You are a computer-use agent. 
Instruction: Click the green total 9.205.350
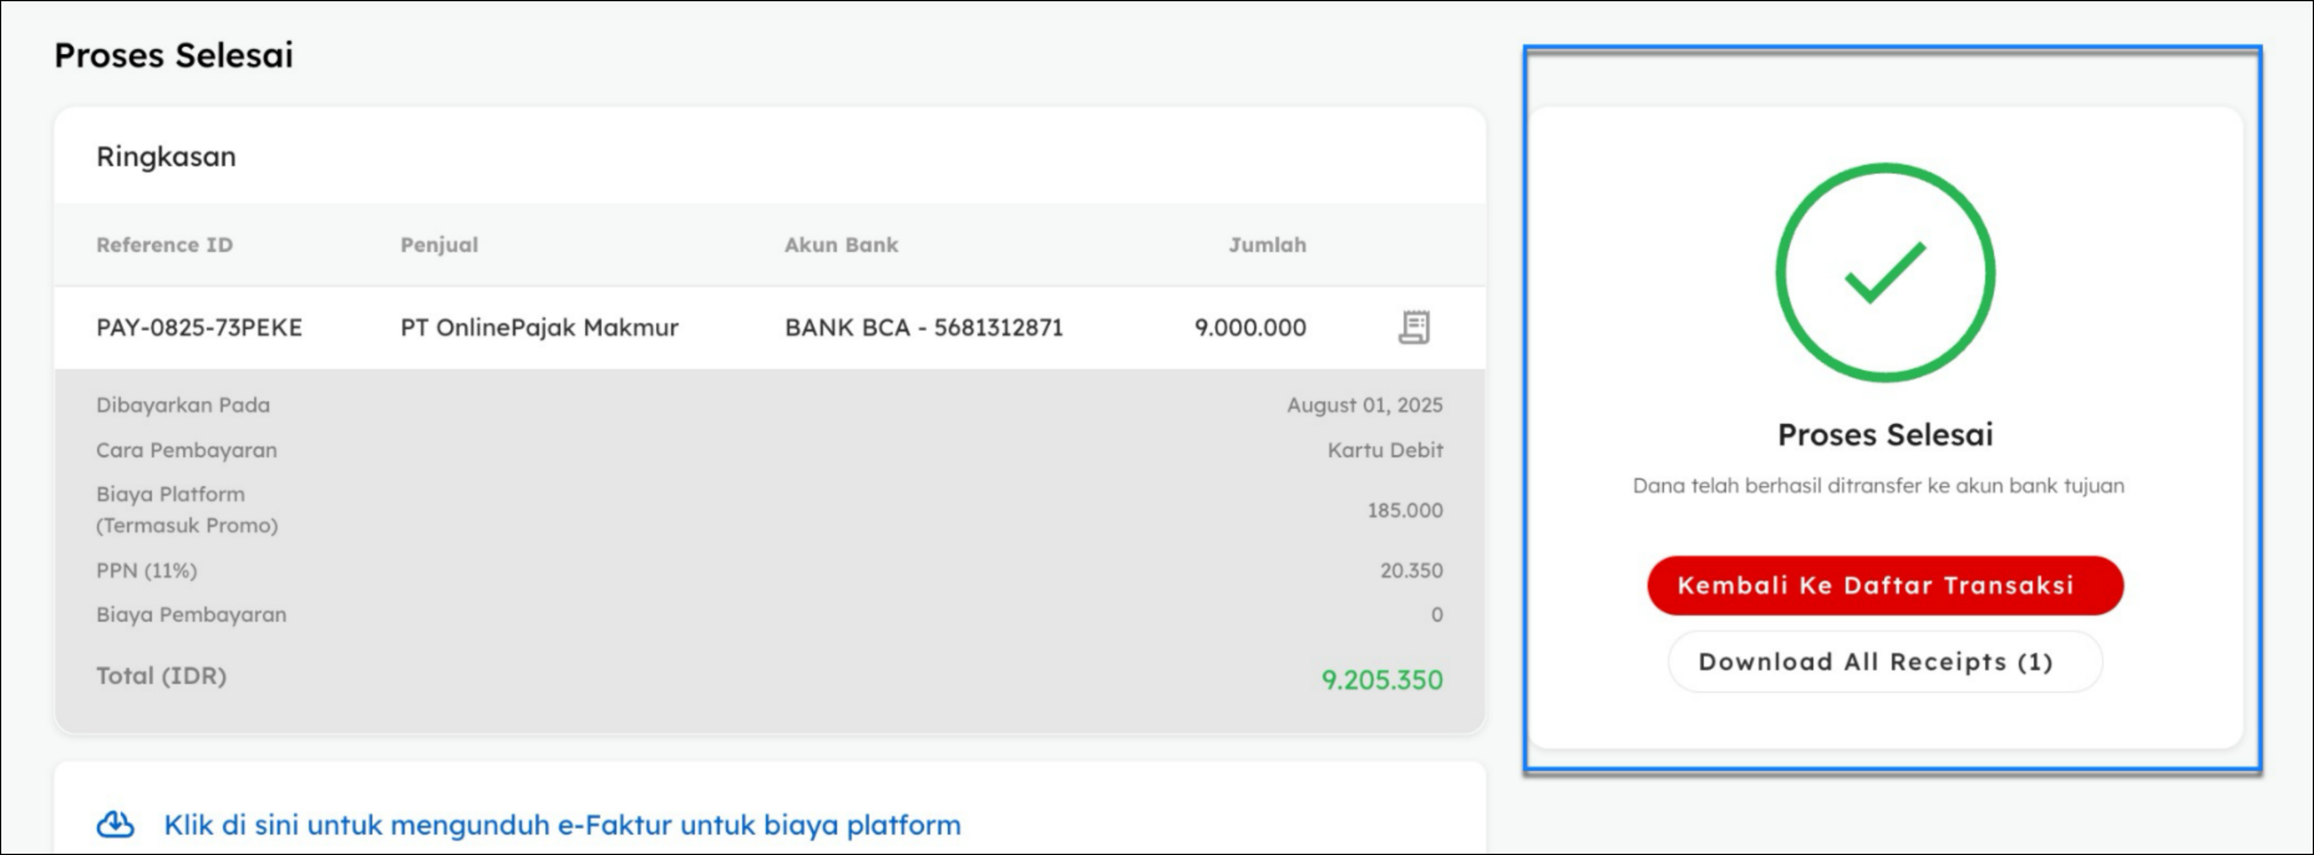[x=1381, y=680]
